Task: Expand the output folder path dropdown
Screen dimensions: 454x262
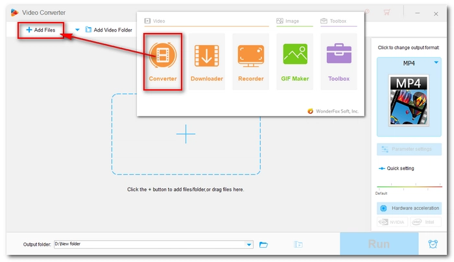Action: (250, 245)
